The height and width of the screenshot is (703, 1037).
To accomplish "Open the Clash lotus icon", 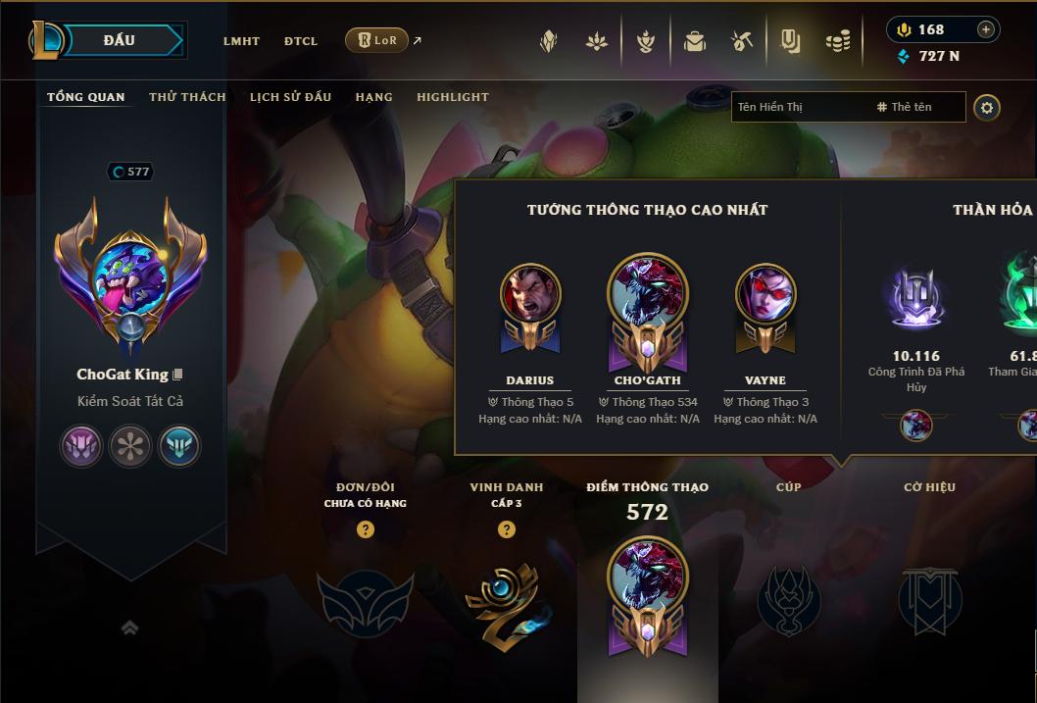I will pos(597,41).
